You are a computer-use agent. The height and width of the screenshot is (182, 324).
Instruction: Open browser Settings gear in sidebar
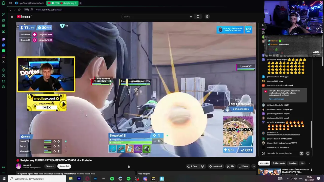pyautogui.click(x=3, y=87)
